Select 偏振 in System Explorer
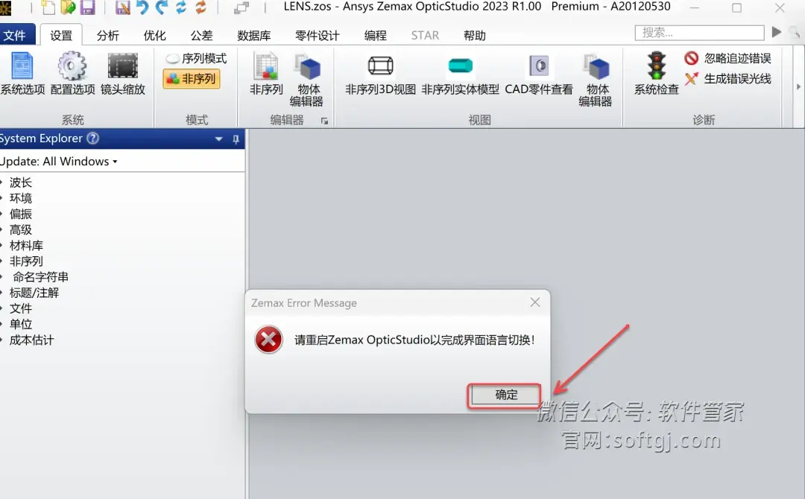The width and height of the screenshot is (805, 499). 21,214
